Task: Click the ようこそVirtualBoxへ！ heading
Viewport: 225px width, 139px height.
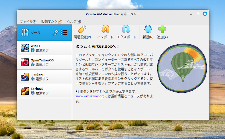Action: click(x=97, y=46)
